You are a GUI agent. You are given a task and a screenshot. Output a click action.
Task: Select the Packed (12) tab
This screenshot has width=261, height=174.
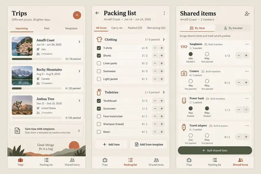[x=135, y=28]
